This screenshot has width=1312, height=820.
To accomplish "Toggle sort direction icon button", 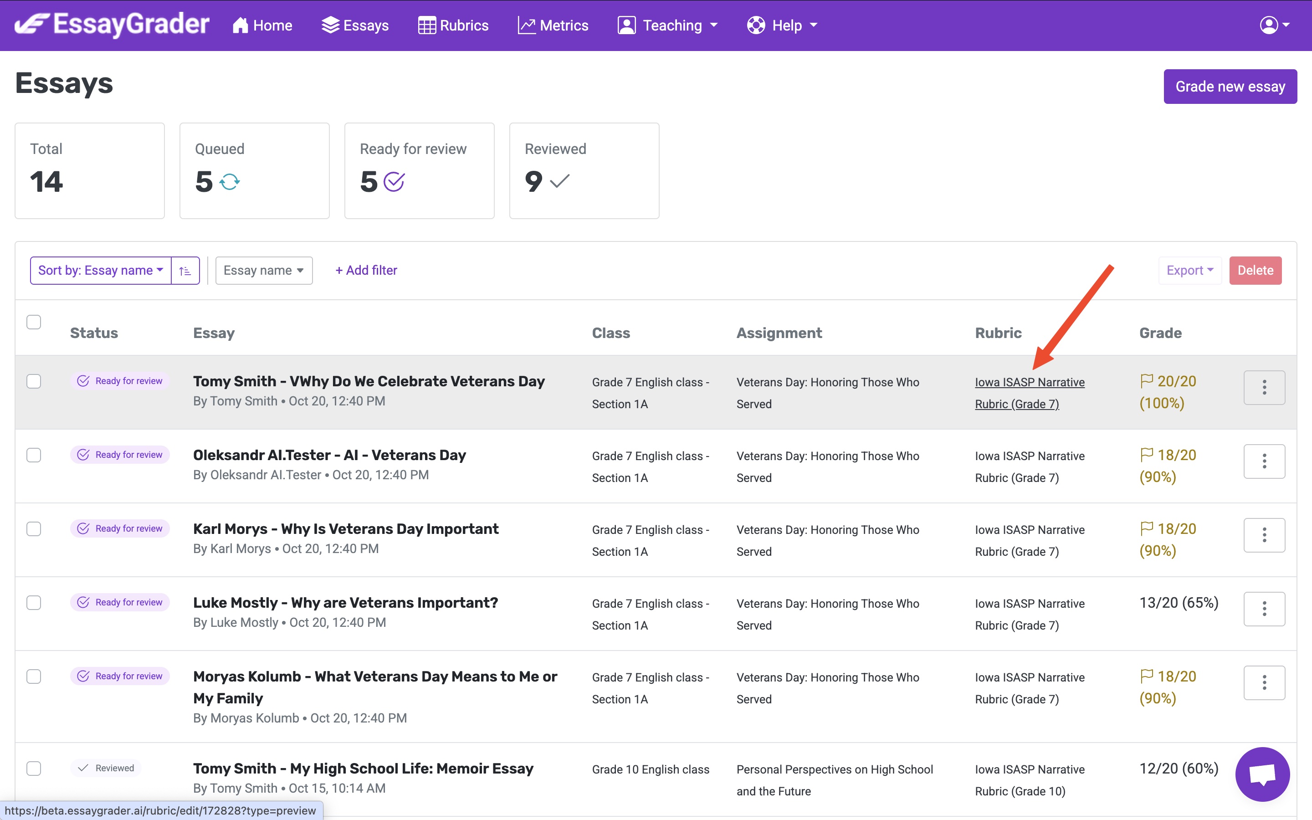I will click(x=185, y=271).
